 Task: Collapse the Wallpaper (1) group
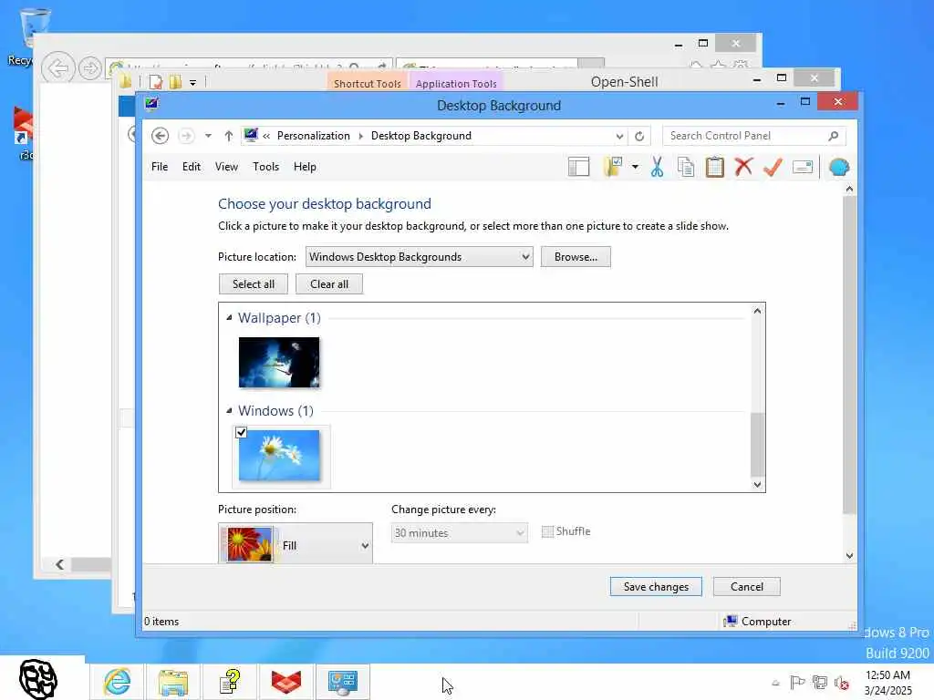point(229,318)
